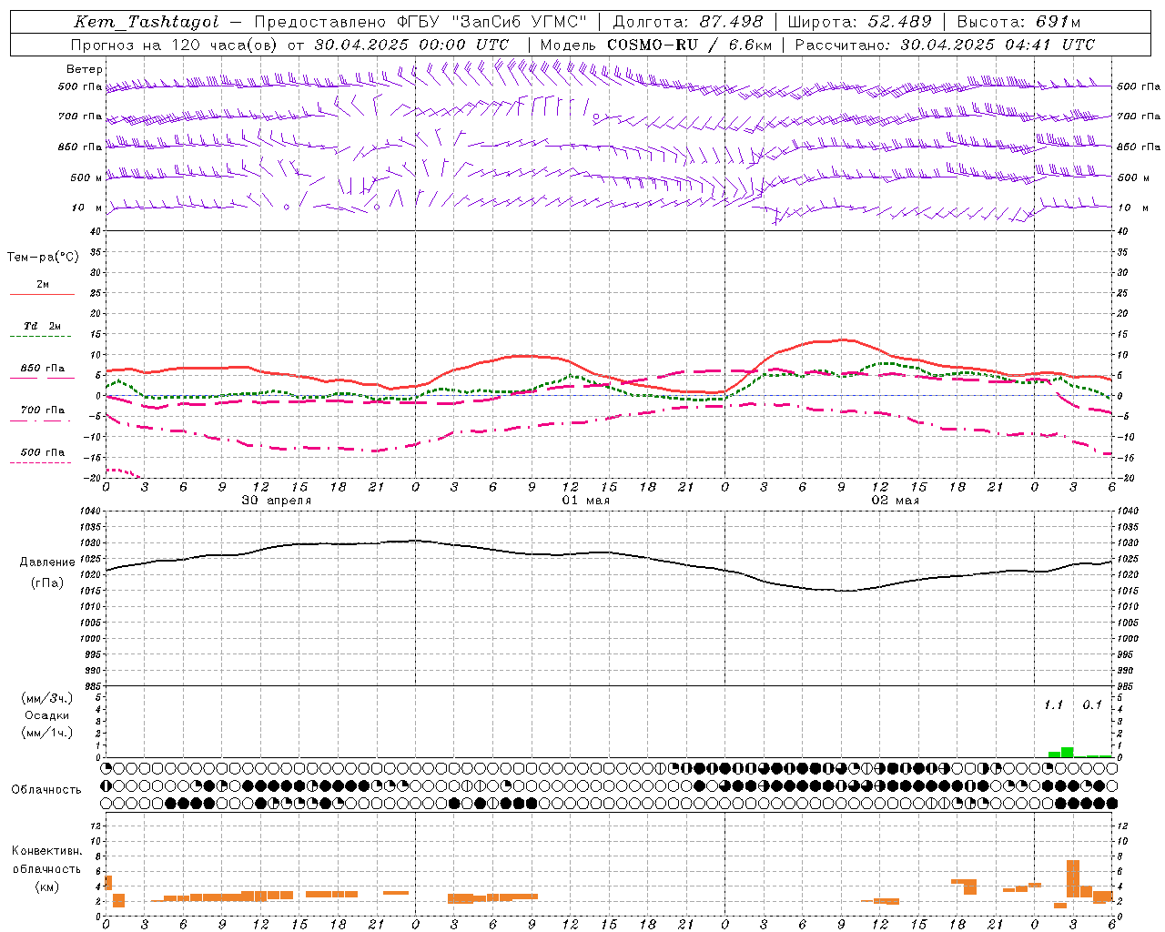Select 'Прогноз на 120 часа(ов)' header text
Viewport: 1165px width, 932px height.
click(175, 45)
